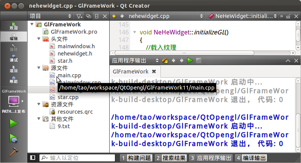
Task: Open nehewidget.h in the project tree
Action: tap(75, 54)
